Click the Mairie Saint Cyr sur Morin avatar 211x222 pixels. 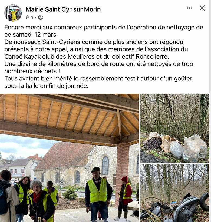tap(13, 13)
